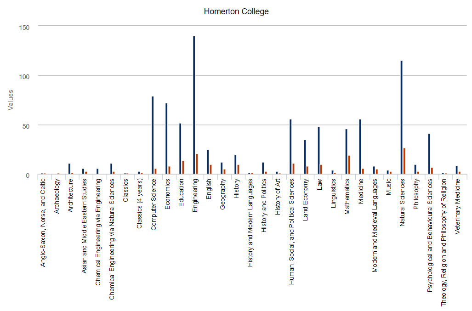Click the Psychological and Behavioural Sciences label
This screenshot has width=472, height=311.
430,236
